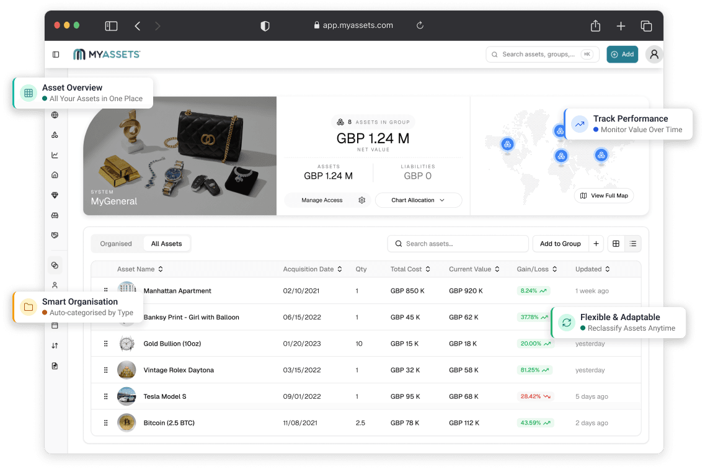Open Banksy Print - Girl with Balloon
This screenshot has height=469, width=705.
[x=191, y=318]
